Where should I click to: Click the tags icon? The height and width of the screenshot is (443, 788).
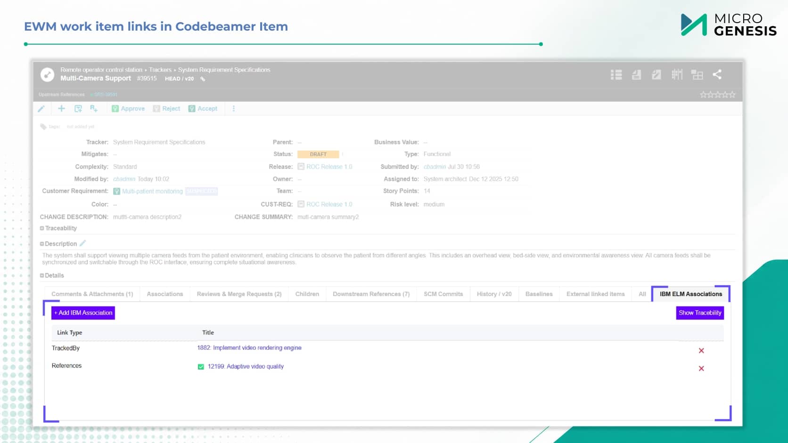click(43, 127)
